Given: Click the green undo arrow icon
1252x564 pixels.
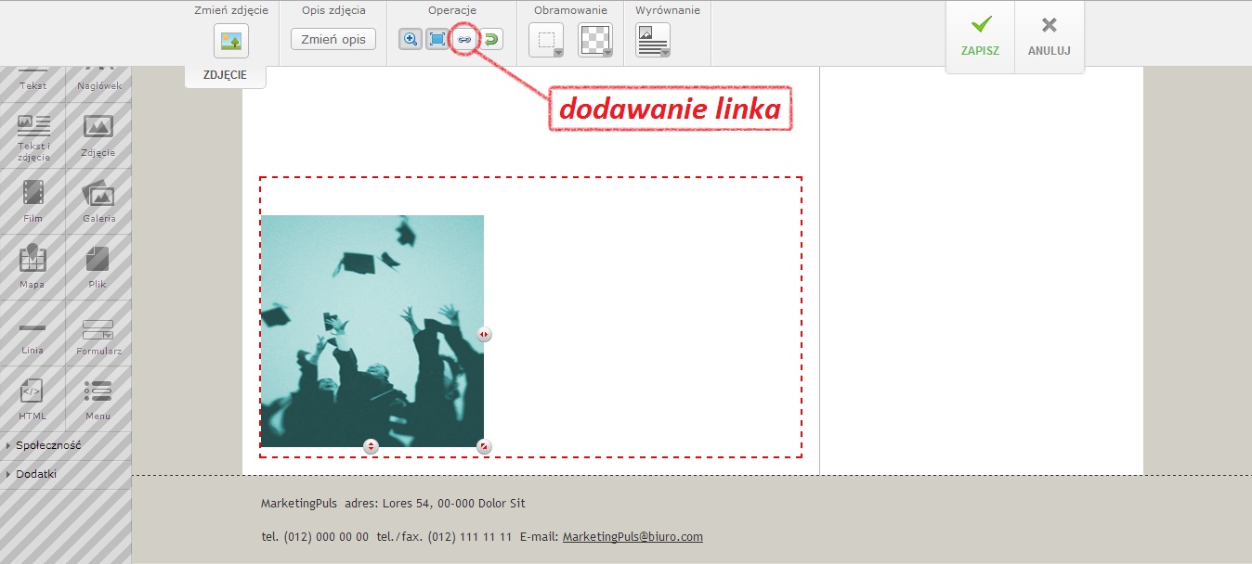Looking at the screenshot, I should coord(491,40).
